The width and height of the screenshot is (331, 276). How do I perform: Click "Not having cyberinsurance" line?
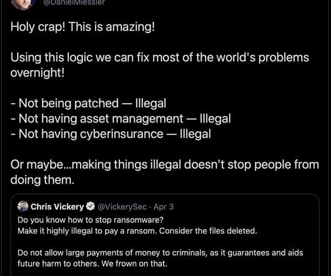[111, 134]
